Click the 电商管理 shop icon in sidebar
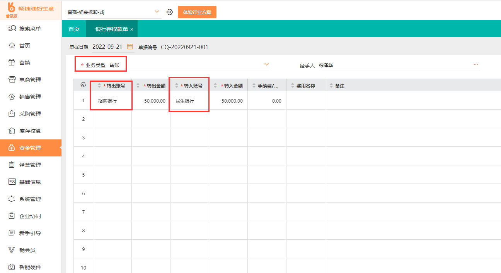This screenshot has width=501, height=273. pyautogui.click(x=12, y=80)
